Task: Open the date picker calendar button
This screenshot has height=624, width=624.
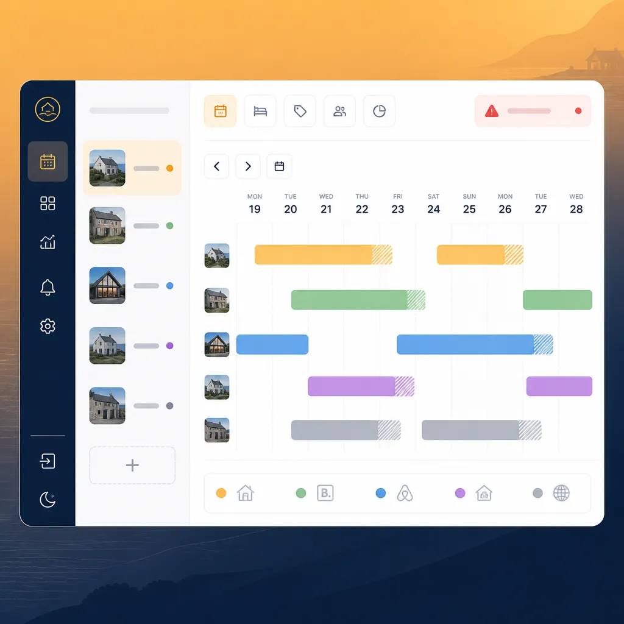Action: click(x=279, y=166)
